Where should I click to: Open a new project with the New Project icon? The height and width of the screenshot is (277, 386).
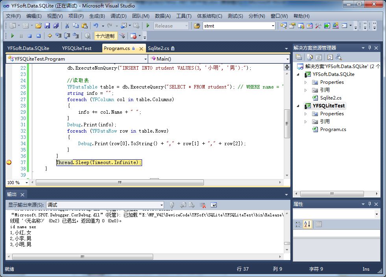click(x=12, y=26)
